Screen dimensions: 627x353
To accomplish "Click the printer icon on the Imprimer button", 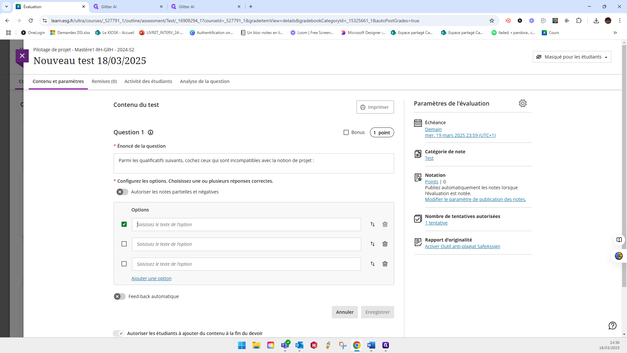I will pyautogui.click(x=363, y=107).
